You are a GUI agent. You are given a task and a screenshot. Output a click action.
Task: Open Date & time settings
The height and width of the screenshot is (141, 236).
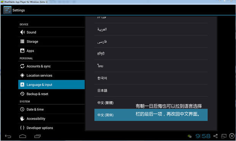pyautogui.click(x=52, y=109)
